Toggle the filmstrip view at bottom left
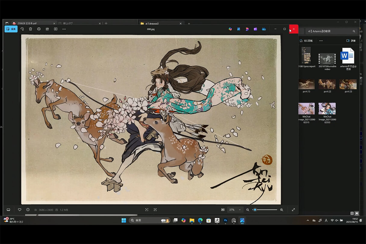Screen dimensions: 366x244 (x=8, y=210)
